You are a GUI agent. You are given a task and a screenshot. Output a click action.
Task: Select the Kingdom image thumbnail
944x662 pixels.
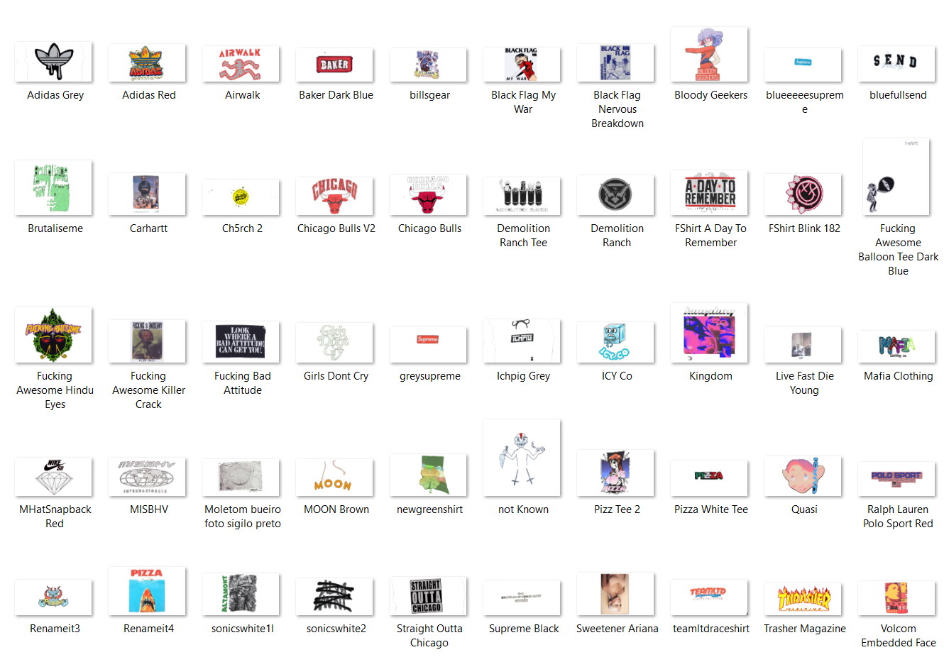pyautogui.click(x=709, y=333)
